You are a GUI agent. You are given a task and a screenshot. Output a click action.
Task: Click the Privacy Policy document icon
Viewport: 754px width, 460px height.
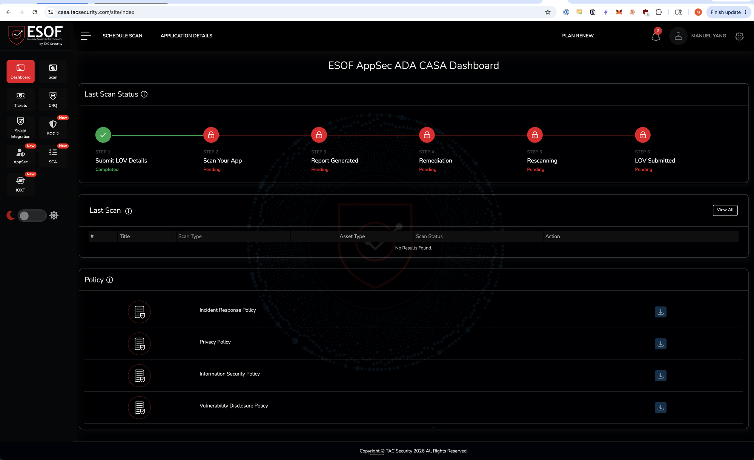(x=139, y=344)
